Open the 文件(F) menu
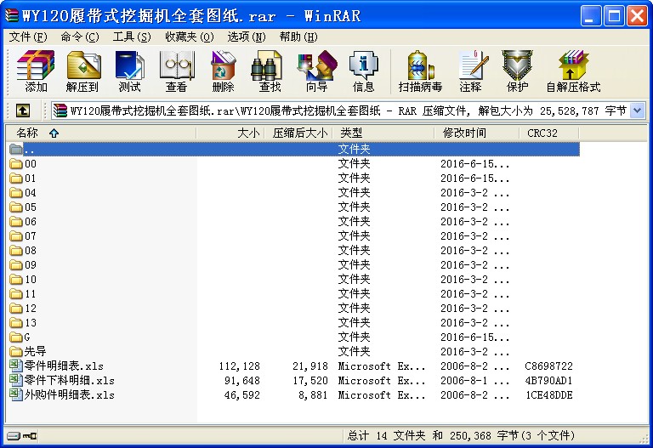Screen dimensions: 653x448 click(28, 37)
